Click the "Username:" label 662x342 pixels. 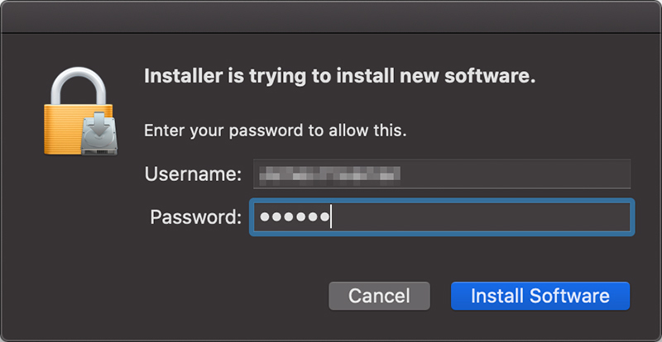point(193,174)
